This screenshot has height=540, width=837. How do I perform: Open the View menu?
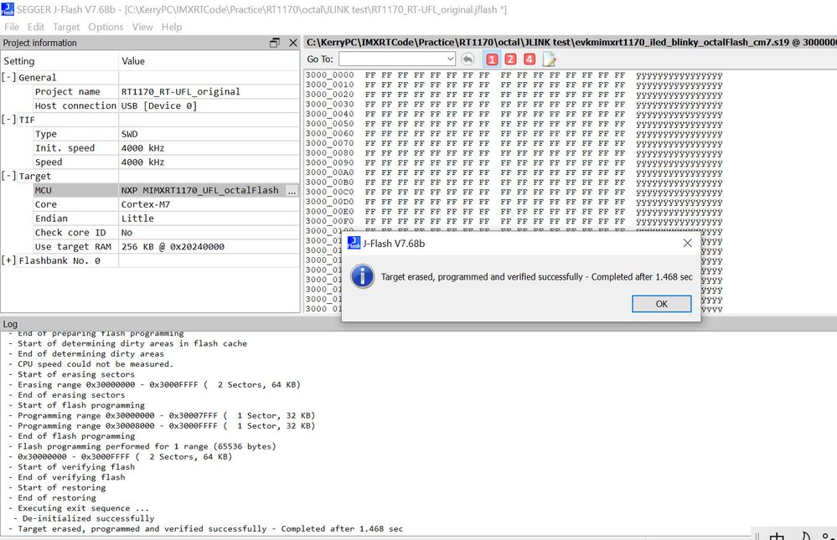coord(142,27)
